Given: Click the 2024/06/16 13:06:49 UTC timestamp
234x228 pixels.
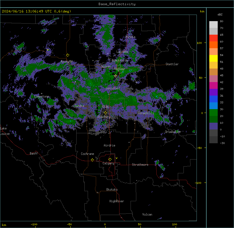Looking at the screenshot, I should click(x=27, y=11).
